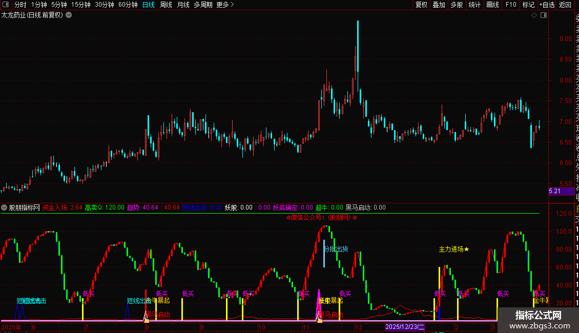The width and height of the screenshot is (579, 333).
Task: Click the 太龙药业(日线.前复权) chart title
Action: (x=32, y=15)
